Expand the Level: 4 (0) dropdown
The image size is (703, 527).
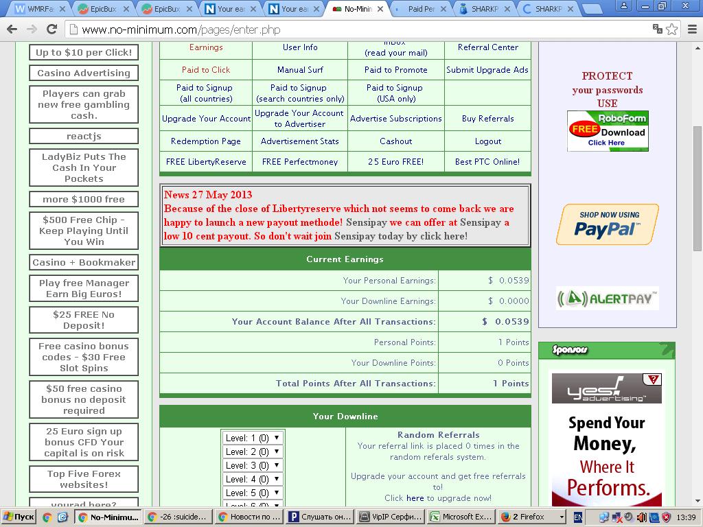[253, 479]
